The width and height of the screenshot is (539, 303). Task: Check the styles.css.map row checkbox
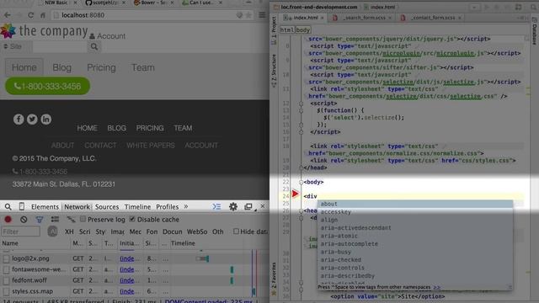click(x=6, y=292)
